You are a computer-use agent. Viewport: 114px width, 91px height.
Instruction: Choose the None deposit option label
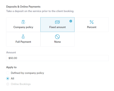click(x=58, y=42)
